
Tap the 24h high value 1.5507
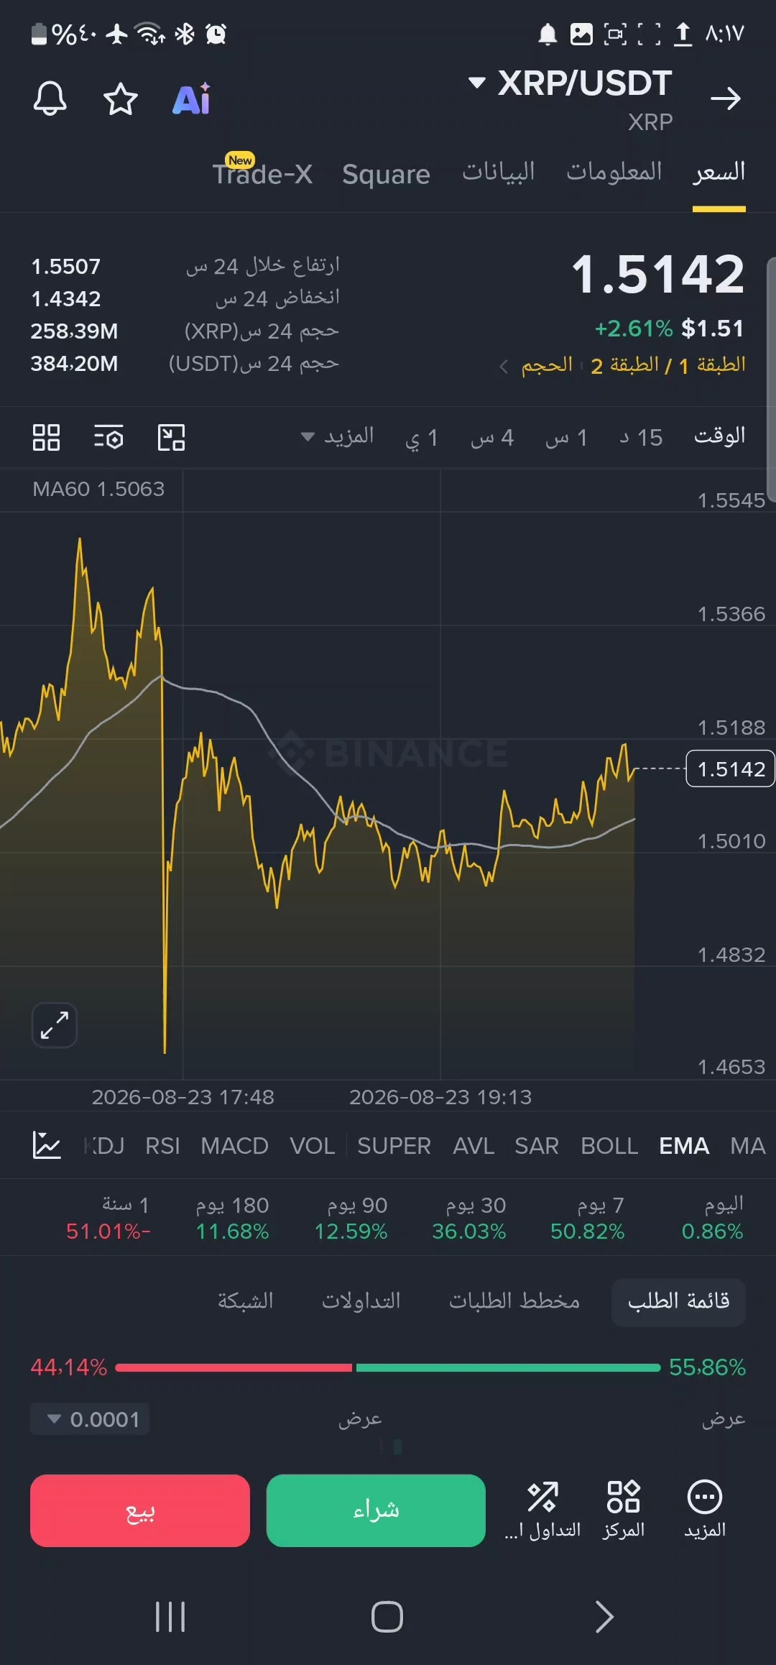66,267
